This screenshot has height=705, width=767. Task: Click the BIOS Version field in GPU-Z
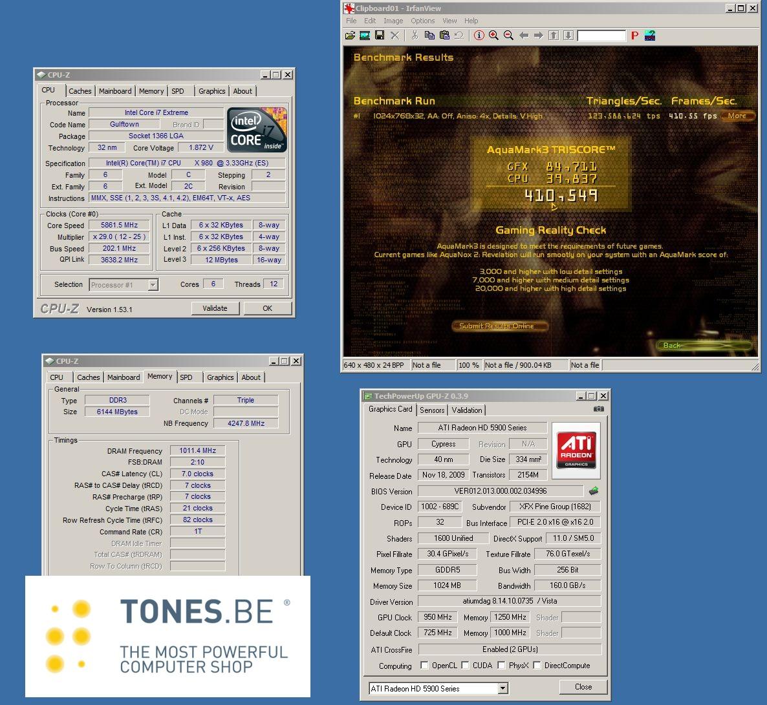(x=501, y=491)
